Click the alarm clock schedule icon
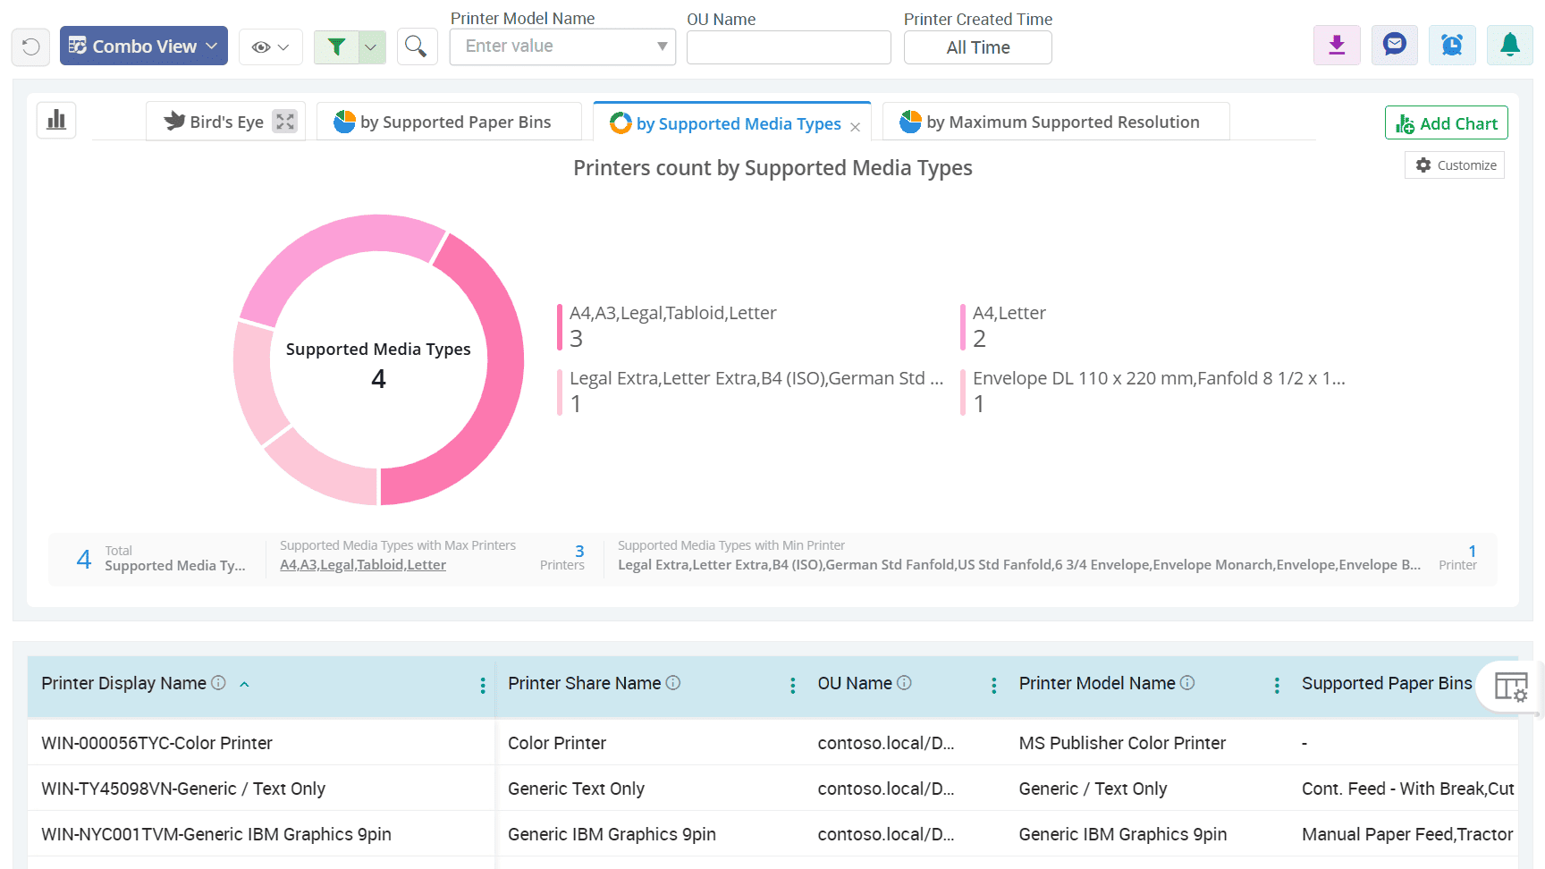The image size is (1545, 869). (x=1452, y=45)
